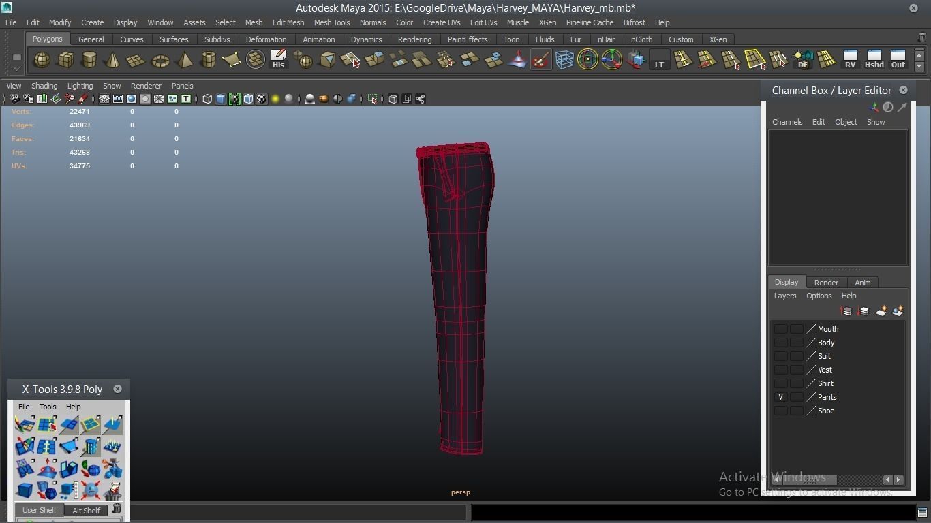Viewport: 931px width, 523px height.
Task: Toggle visibility of the Shirt layer
Action: (x=780, y=383)
